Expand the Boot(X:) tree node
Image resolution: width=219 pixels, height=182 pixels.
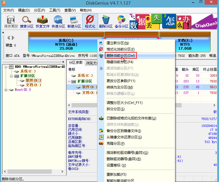[6, 90]
